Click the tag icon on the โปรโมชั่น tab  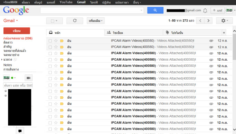coord(167,33)
